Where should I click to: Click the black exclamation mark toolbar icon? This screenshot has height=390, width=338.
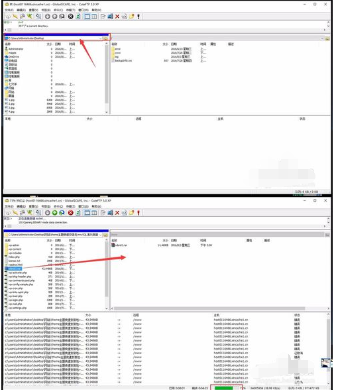[139, 17]
